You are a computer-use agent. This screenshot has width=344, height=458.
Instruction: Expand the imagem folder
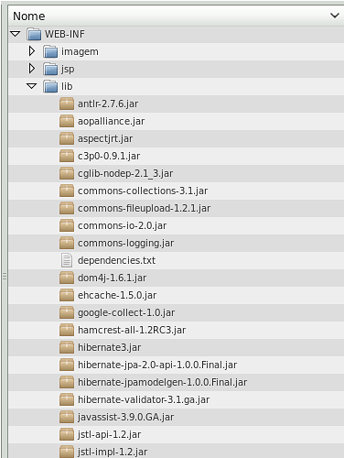tap(32, 51)
